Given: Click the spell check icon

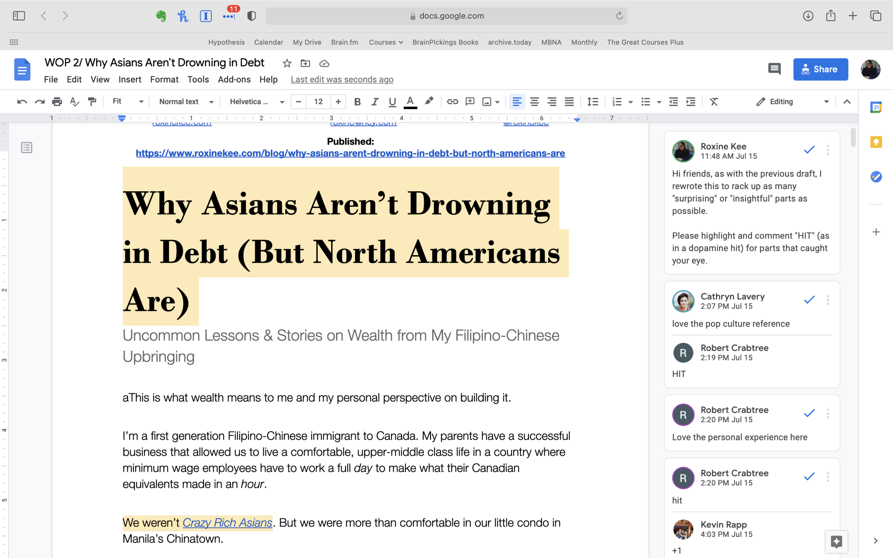Looking at the screenshot, I should [x=75, y=101].
